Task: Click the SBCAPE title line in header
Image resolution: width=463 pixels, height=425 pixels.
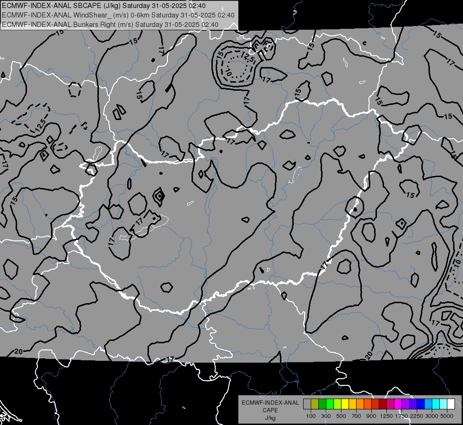Action: click(x=104, y=6)
